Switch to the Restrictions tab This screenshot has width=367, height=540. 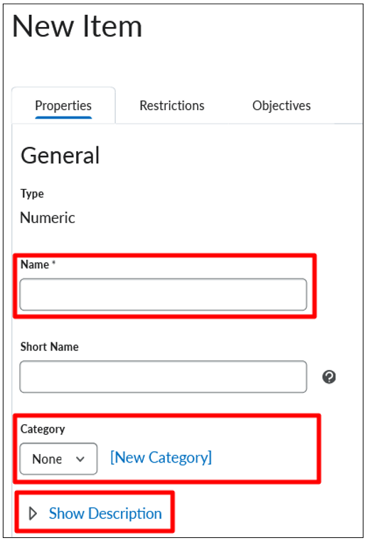click(x=172, y=105)
